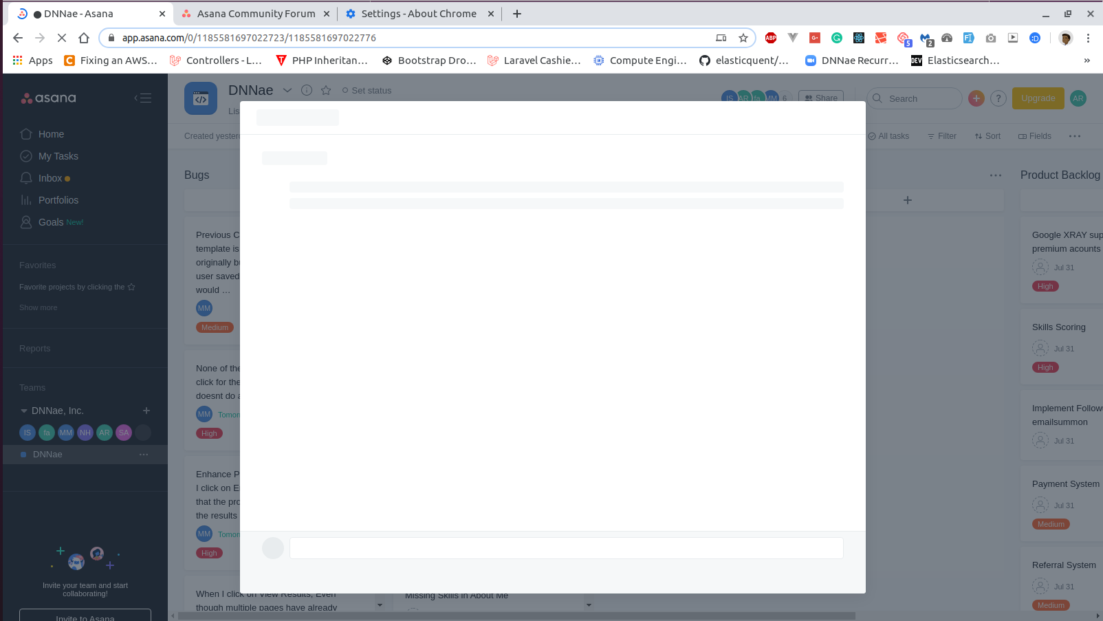Show project details info icon

tap(307, 90)
